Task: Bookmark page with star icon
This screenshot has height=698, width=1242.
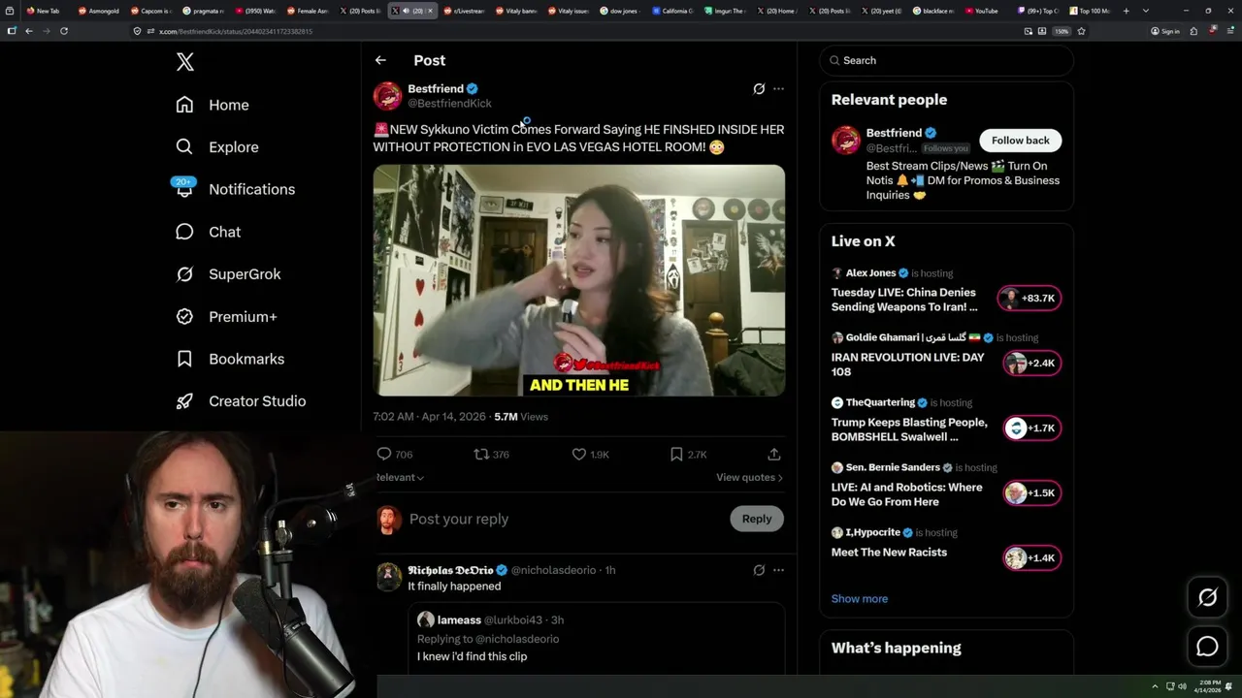Action: point(1081,31)
